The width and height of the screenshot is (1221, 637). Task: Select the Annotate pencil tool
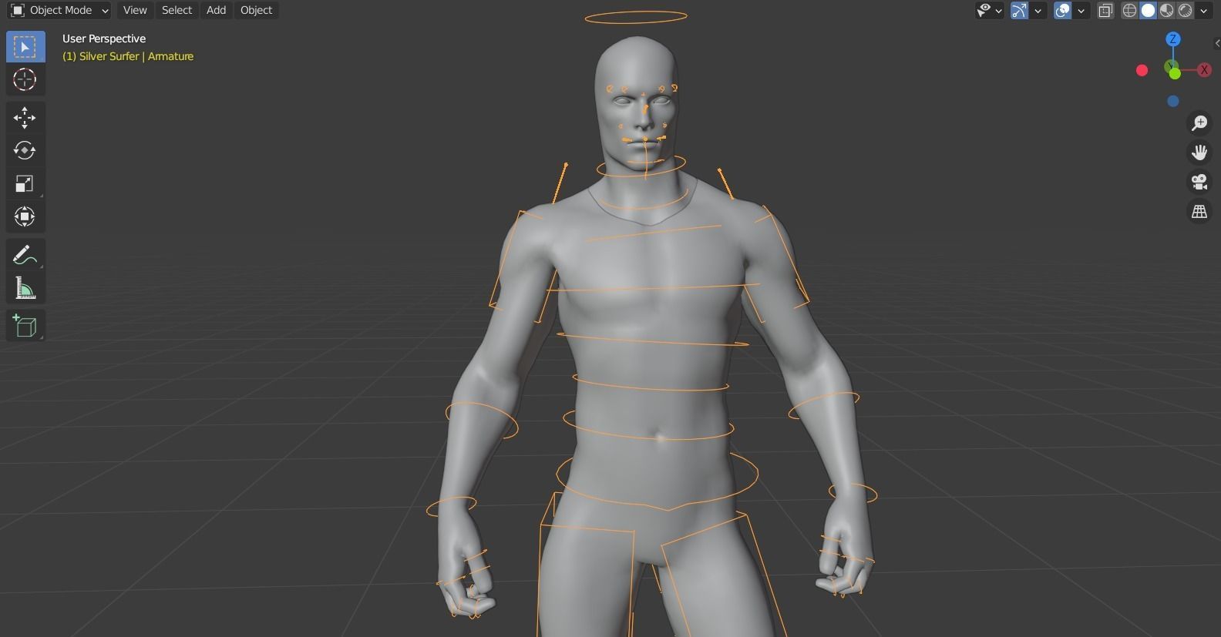[x=25, y=255]
